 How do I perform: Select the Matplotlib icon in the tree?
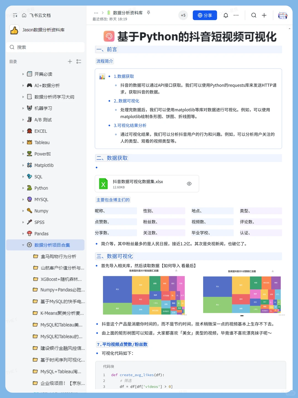point(30,165)
